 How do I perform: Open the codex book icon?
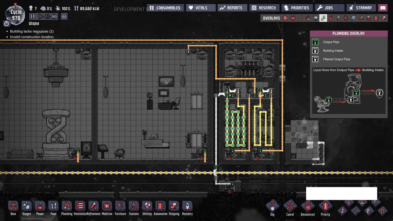coord(383,8)
